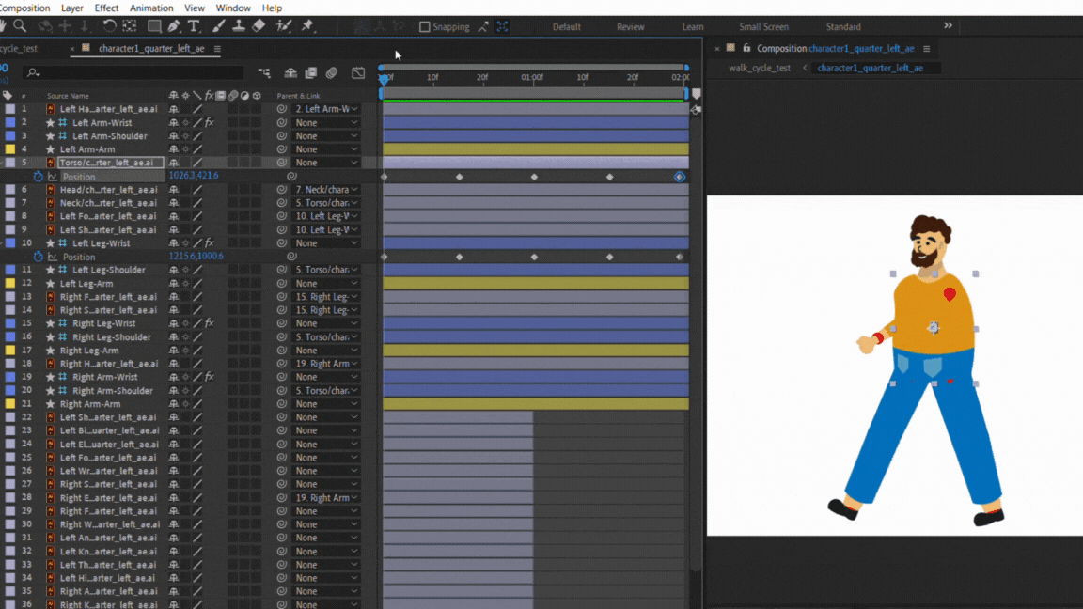This screenshot has width=1083, height=609.
Task: Select the Roto Brush tool
Action: point(283,26)
